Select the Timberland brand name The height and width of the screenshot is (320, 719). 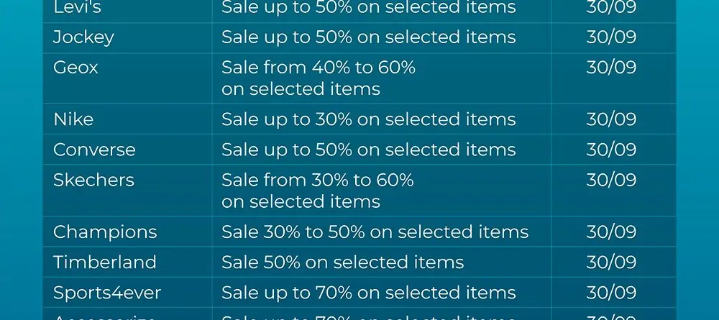point(105,262)
